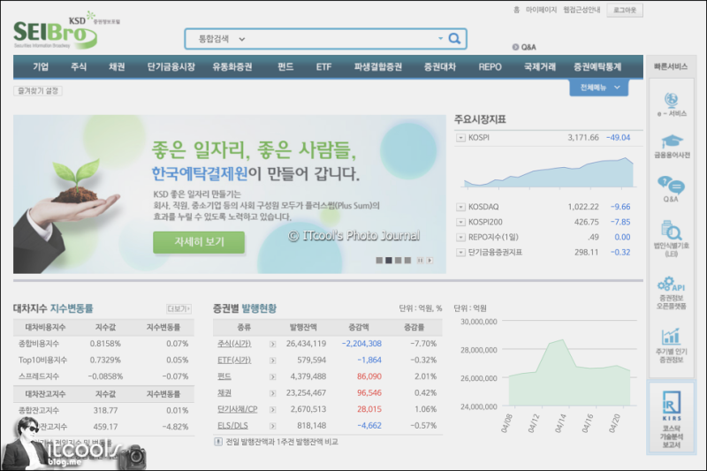Click the arrow icon next to 단기사채/CP
707x471 pixels.
(x=273, y=410)
